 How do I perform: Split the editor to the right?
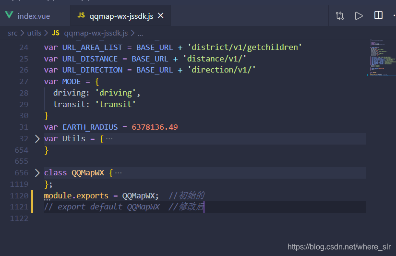[378, 15]
